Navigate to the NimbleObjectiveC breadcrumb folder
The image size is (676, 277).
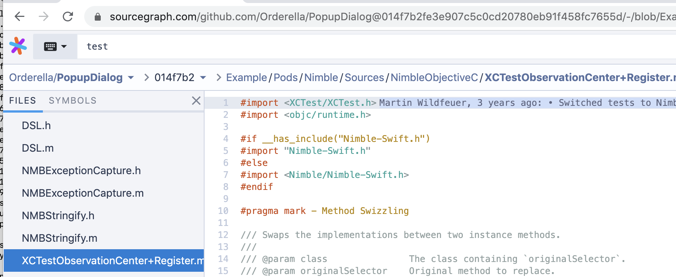[x=434, y=77]
